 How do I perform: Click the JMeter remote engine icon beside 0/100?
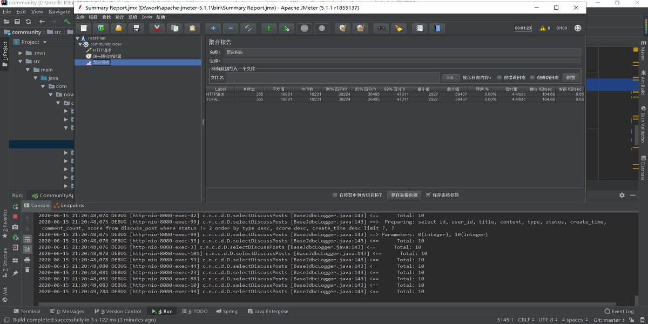578,28
